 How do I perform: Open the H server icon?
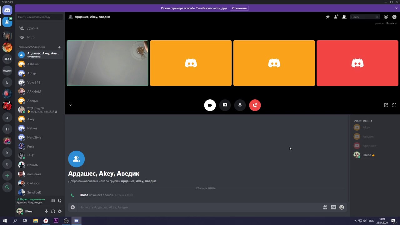[7, 129]
